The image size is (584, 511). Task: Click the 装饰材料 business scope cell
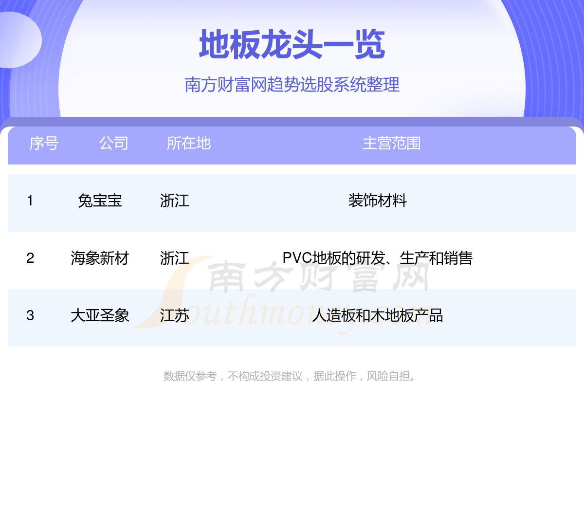pyautogui.click(x=378, y=201)
